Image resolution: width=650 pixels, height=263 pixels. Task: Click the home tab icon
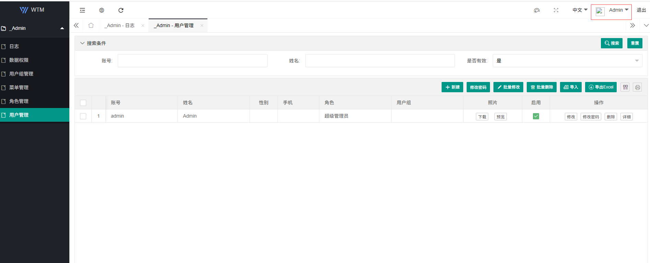click(x=91, y=25)
